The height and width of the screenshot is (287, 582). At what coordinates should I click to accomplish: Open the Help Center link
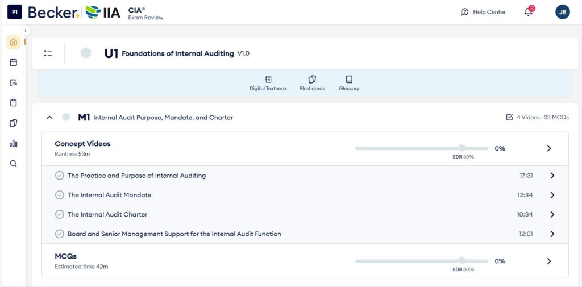coord(483,12)
